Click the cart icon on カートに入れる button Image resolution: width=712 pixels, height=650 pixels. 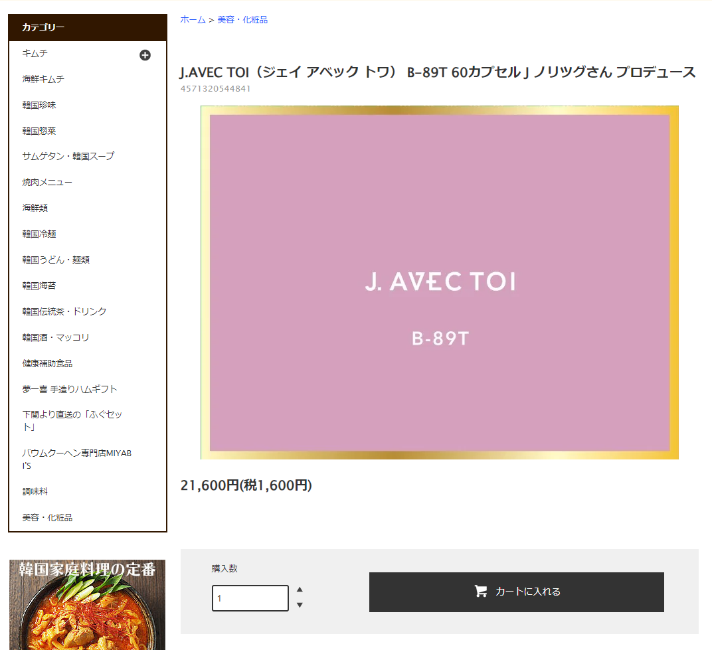[481, 592]
